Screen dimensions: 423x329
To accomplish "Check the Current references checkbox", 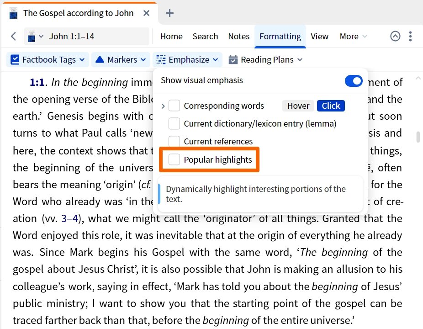I will point(174,141).
